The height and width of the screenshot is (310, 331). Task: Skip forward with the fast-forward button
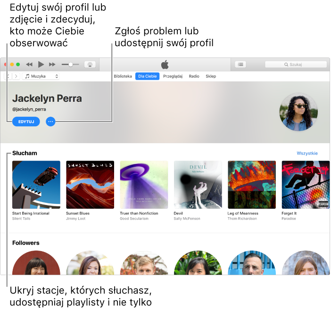[x=52, y=65]
